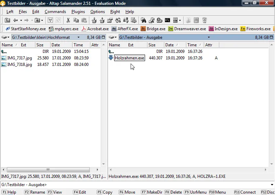Expand Hot Paths dropdown arrow
The height and width of the screenshot is (195, 275).
42,20
